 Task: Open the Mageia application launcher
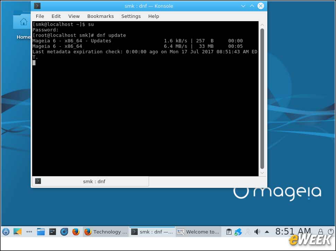(x=6, y=232)
